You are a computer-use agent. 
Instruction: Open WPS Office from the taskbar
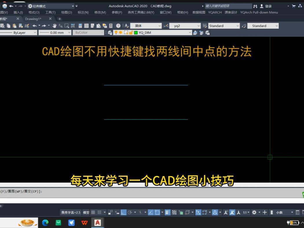coord(85,223)
